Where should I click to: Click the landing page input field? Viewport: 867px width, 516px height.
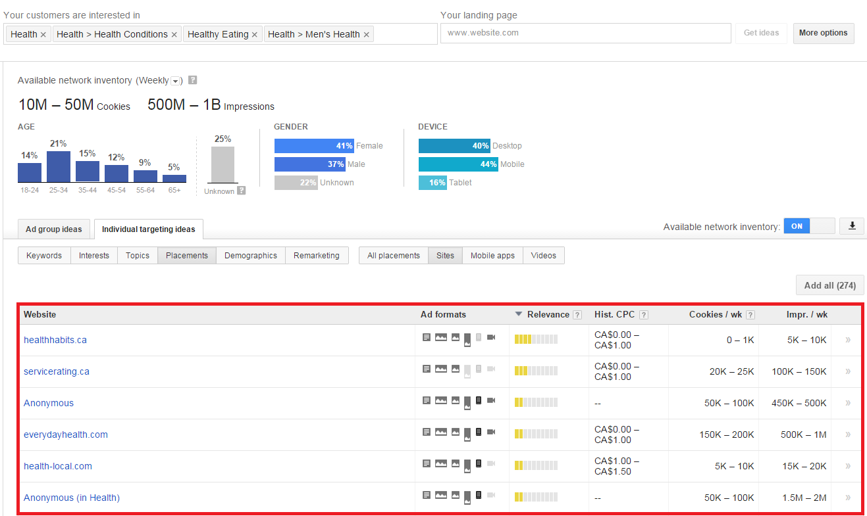585,33
